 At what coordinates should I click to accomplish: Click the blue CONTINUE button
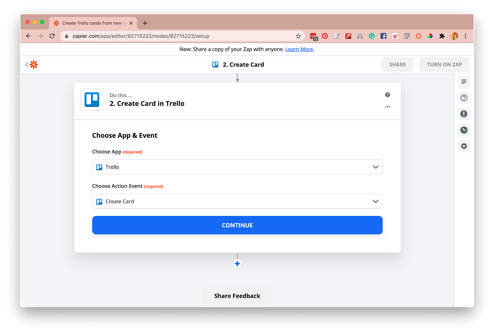(237, 225)
